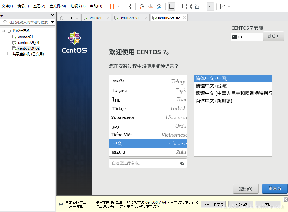Close the 主页 tab
288x212 pixels.
77,18
